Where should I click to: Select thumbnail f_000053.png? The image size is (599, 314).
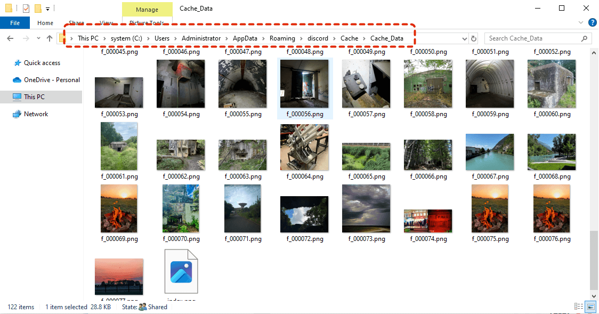[x=119, y=92]
